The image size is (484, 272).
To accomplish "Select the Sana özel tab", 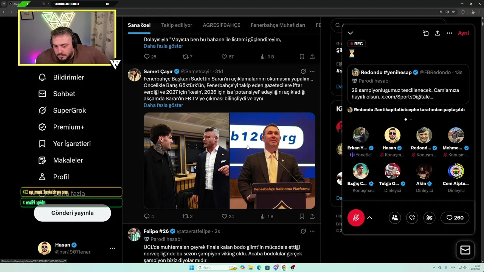I will (x=139, y=25).
